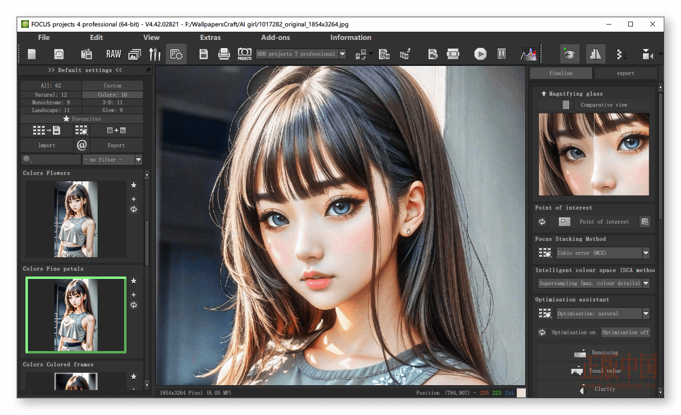This screenshot has height=415, width=681.
Task: Open the transfer devices dropdown arrow in toolbar
Action: point(371,53)
